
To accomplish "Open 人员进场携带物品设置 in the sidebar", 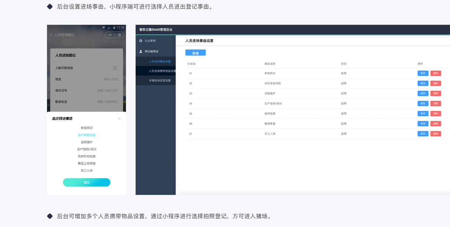I will 162,71.
